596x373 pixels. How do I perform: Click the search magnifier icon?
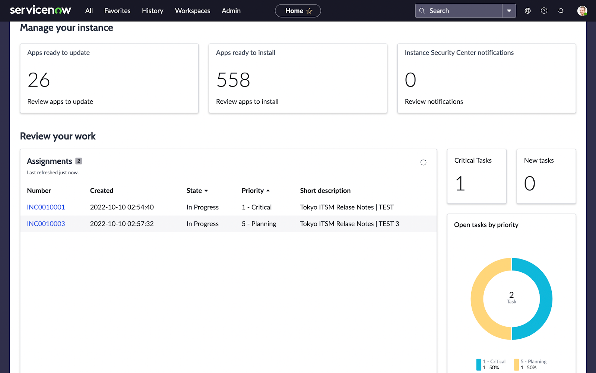coord(422,11)
